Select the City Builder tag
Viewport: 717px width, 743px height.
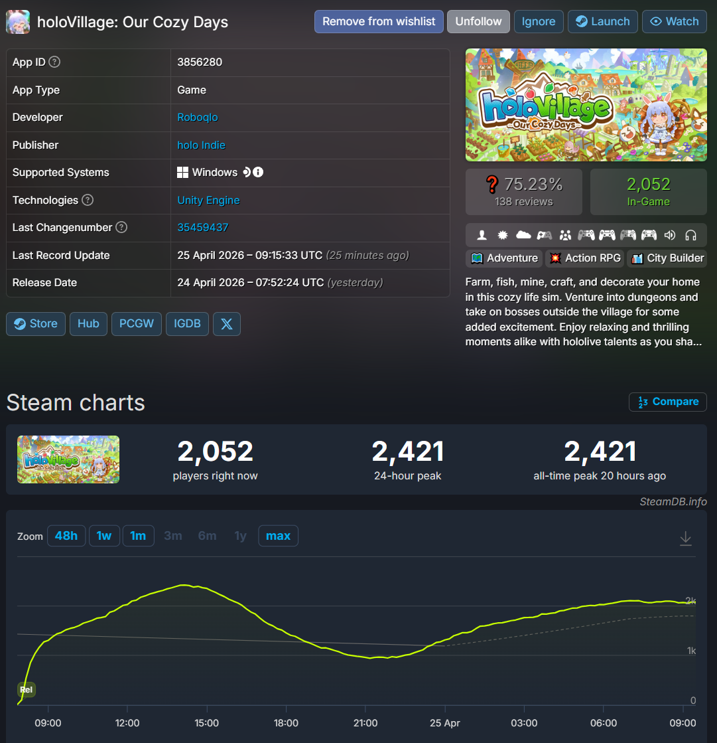point(667,258)
